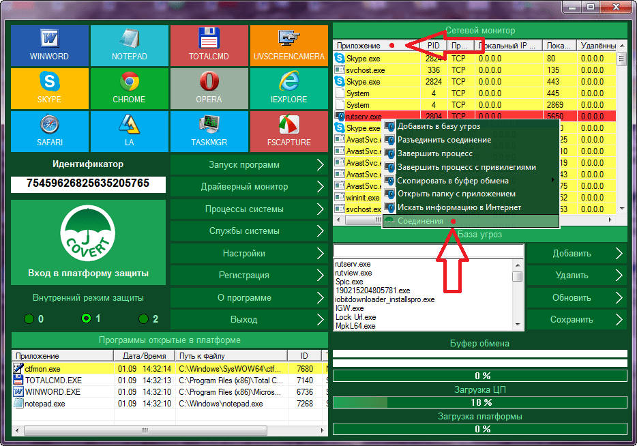Click Skype icon in PID 2824 port 80 row

(339, 58)
